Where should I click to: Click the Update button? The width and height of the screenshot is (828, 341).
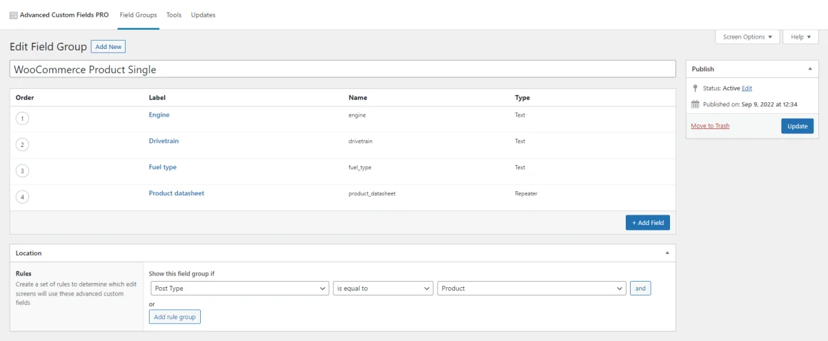(798, 126)
